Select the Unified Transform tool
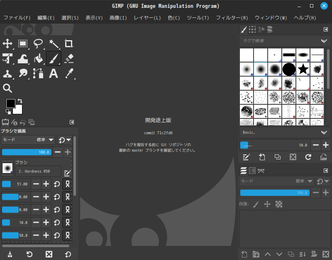This screenshot has width=332, height=260. tap(7, 58)
